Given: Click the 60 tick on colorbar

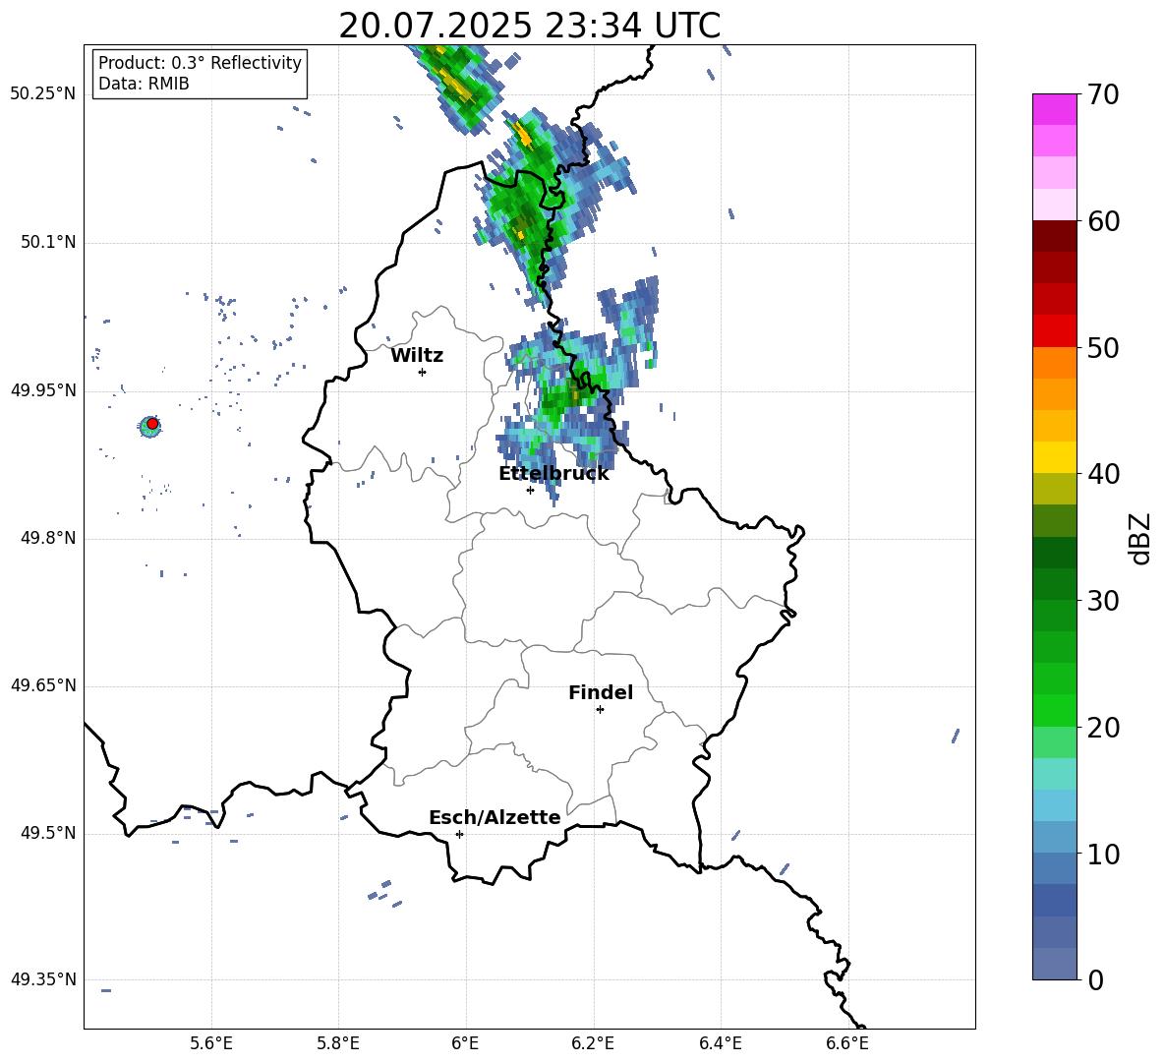Looking at the screenshot, I should [x=1102, y=221].
